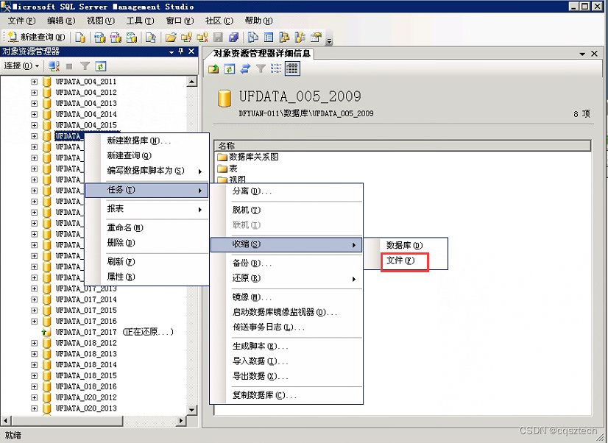Choose 生成脚本(E)... from Tasks menu
Viewport: 608px width, 443px height.
[286, 347]
